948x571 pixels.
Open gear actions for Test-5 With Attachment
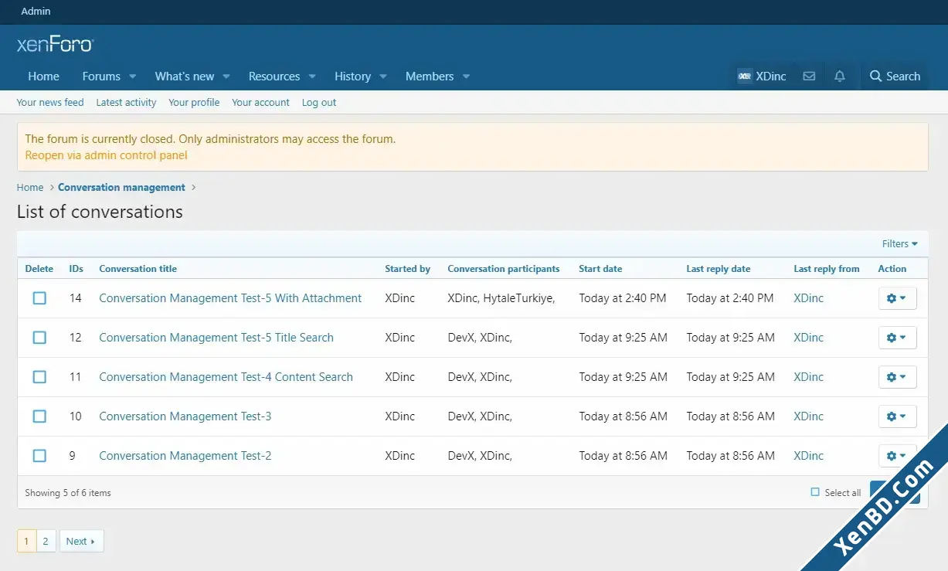point(897,298)
